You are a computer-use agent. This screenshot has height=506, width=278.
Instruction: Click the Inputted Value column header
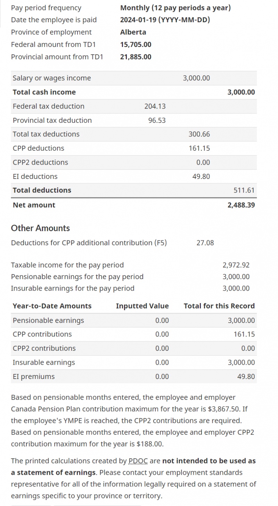tap(142, 306)
